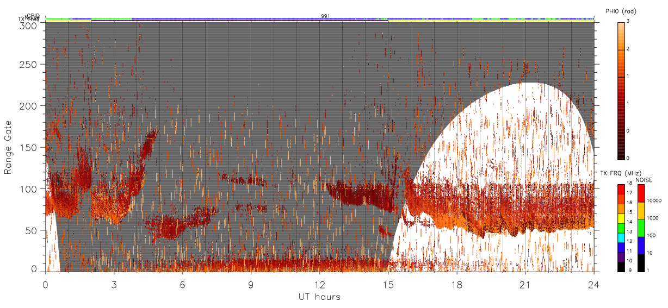Click the 15 label on the TX FRQ legend
This screenshot has height=308, width=668.
[x=629, y=212]
